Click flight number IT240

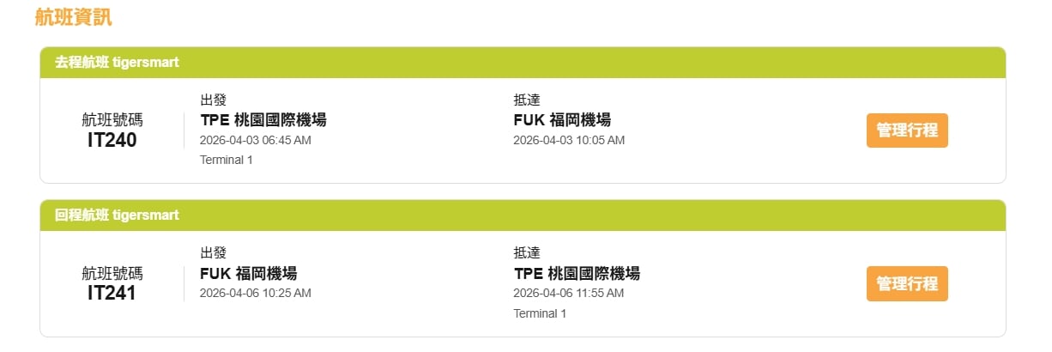click(112, 140)
